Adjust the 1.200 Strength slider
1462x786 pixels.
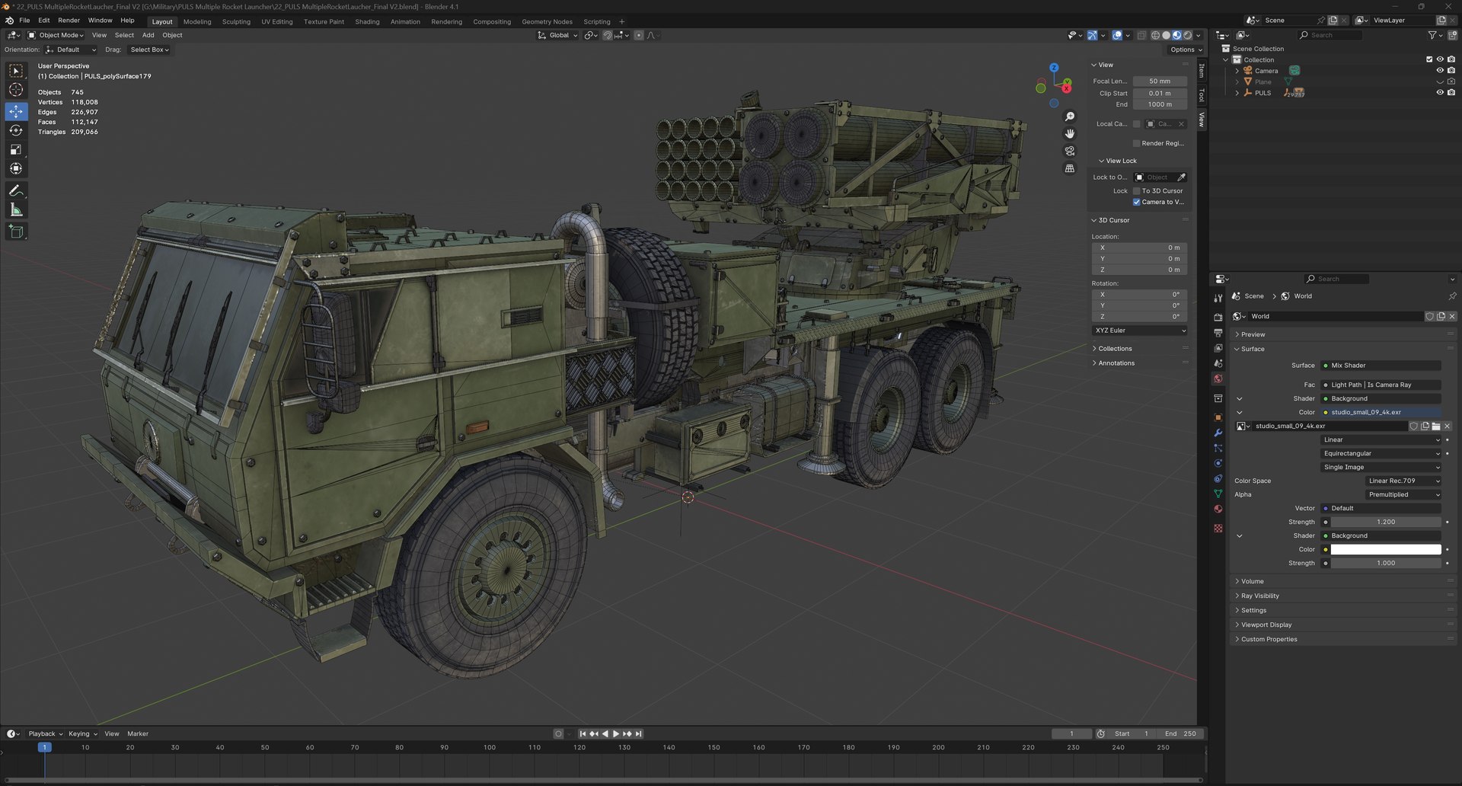[x=1385, y=522]
